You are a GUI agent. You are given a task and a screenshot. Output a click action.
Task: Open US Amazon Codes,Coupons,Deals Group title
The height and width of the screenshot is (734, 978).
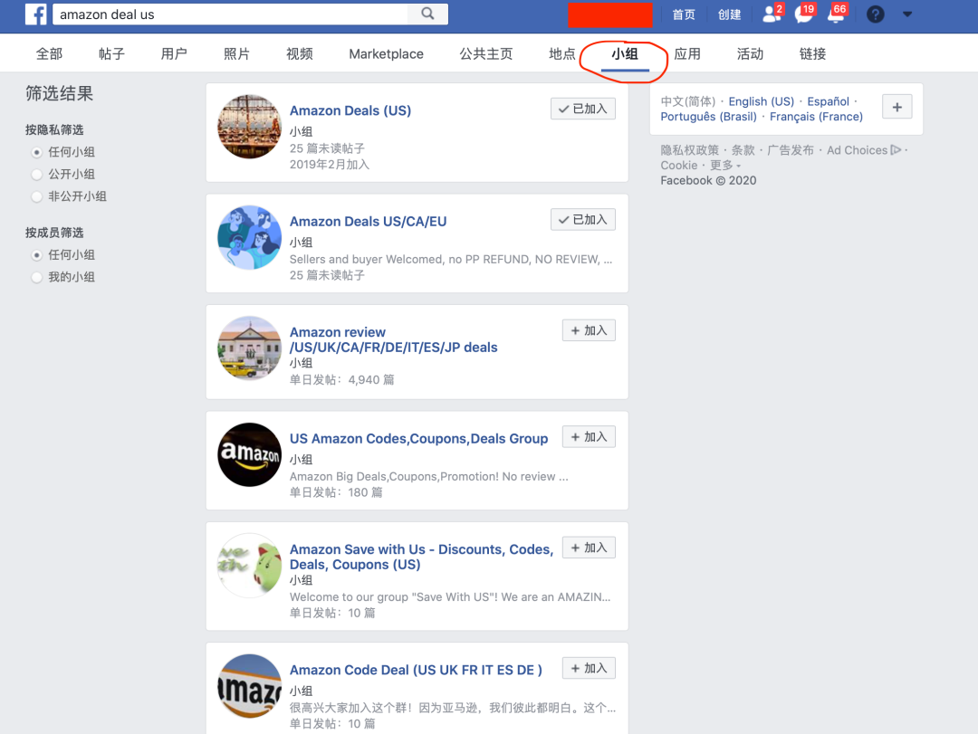[x=418, y=438]
